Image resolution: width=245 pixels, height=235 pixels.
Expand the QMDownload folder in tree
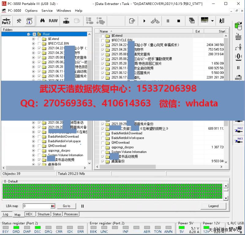33,146
